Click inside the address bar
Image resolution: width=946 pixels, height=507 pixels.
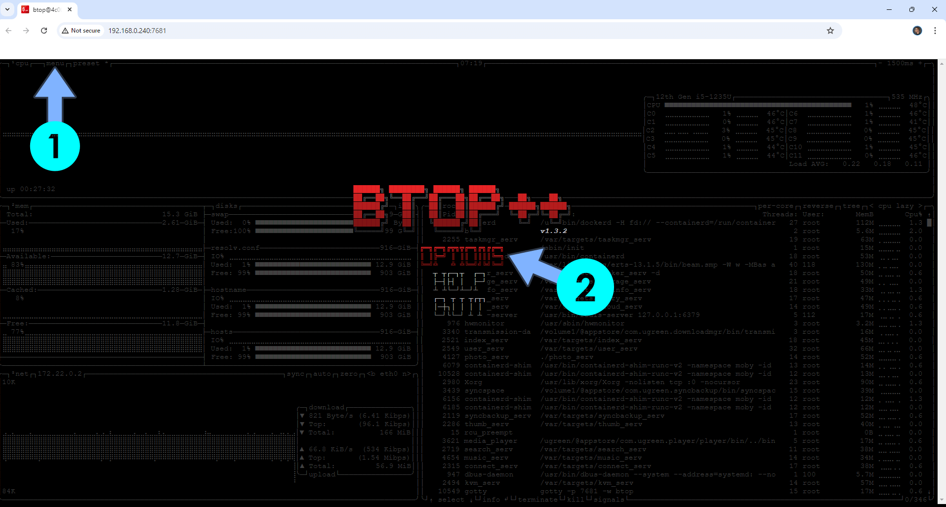point(296,31)
